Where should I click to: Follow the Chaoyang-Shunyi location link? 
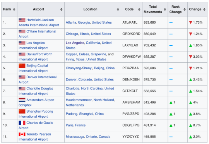(x=79, y=68)
